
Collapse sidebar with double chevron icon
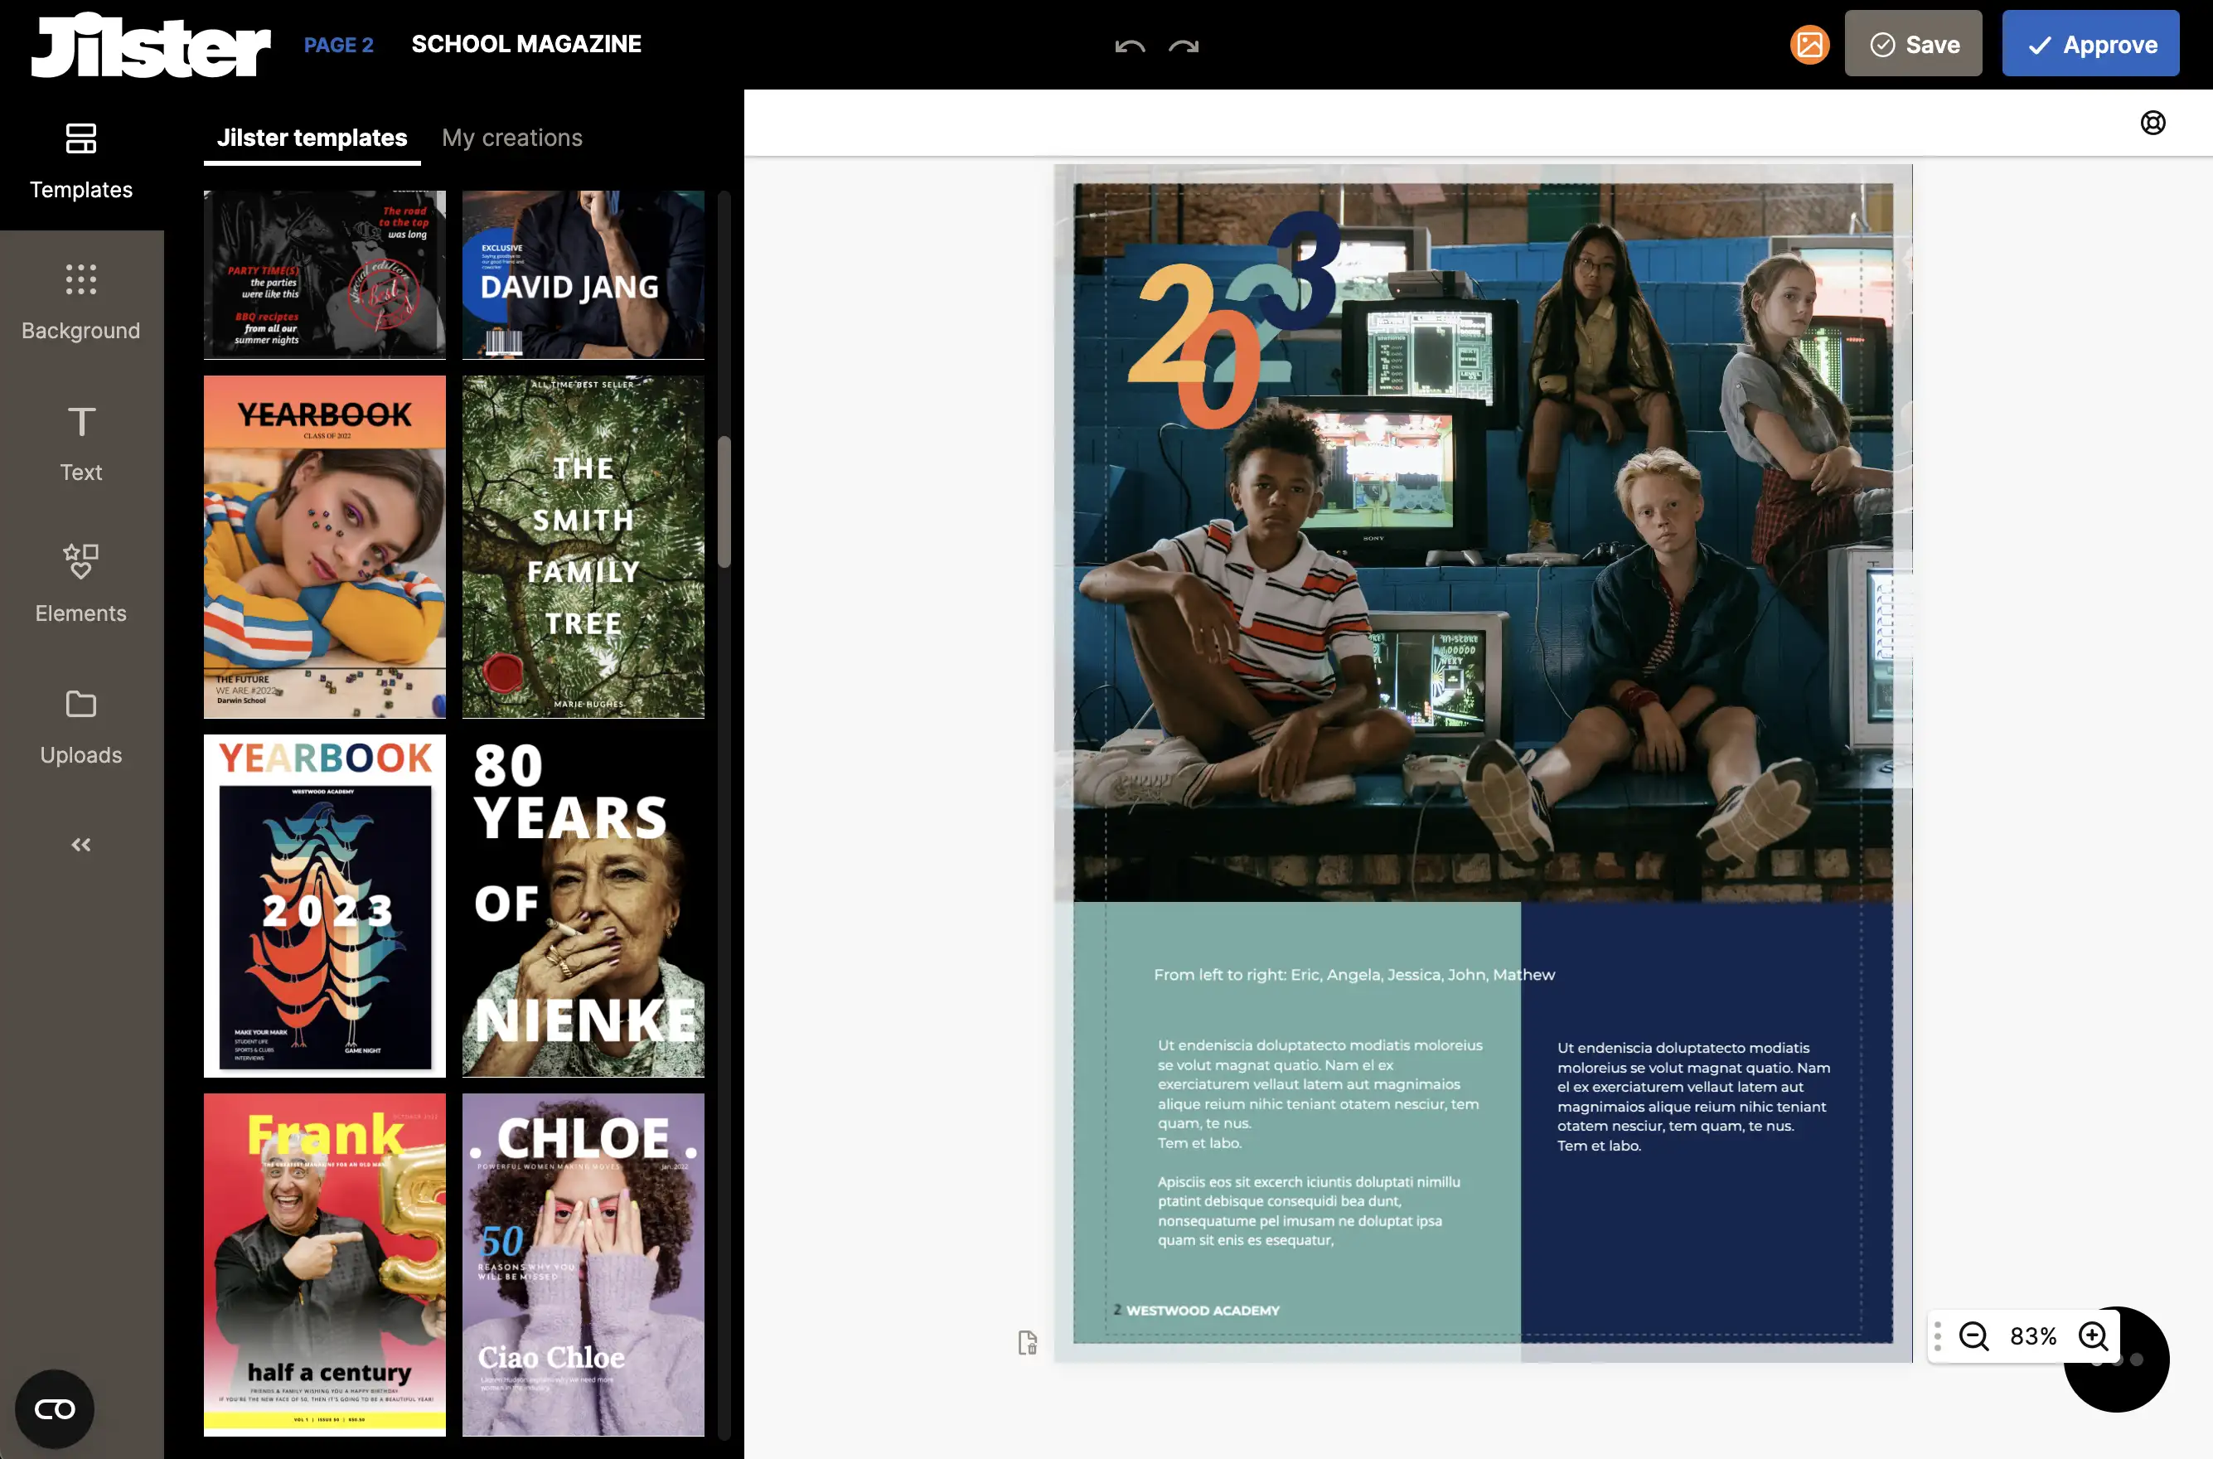tap(81, 845)
